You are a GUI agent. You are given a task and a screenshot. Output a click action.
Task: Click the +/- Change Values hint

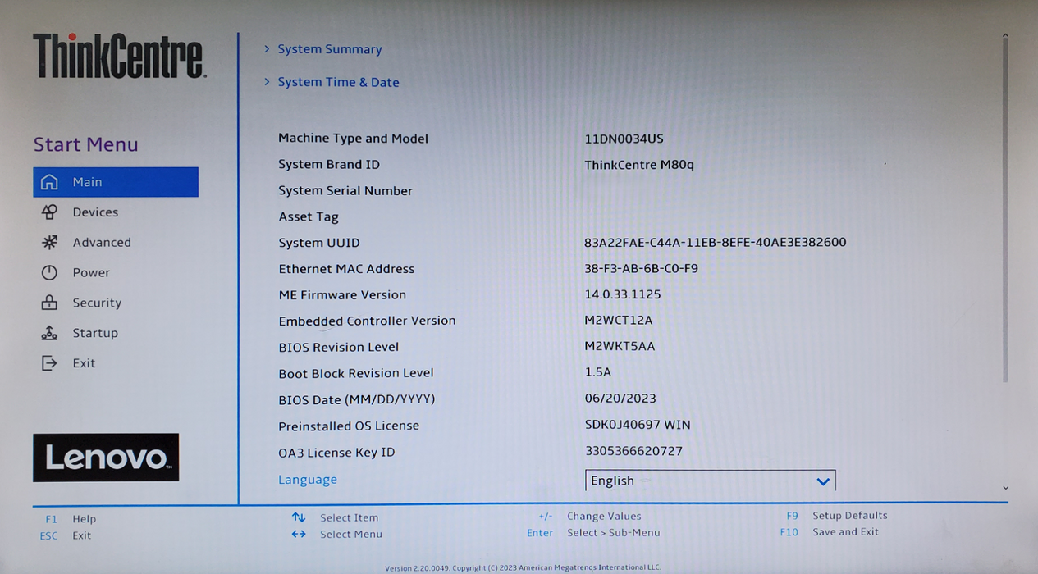pos(590,517)
